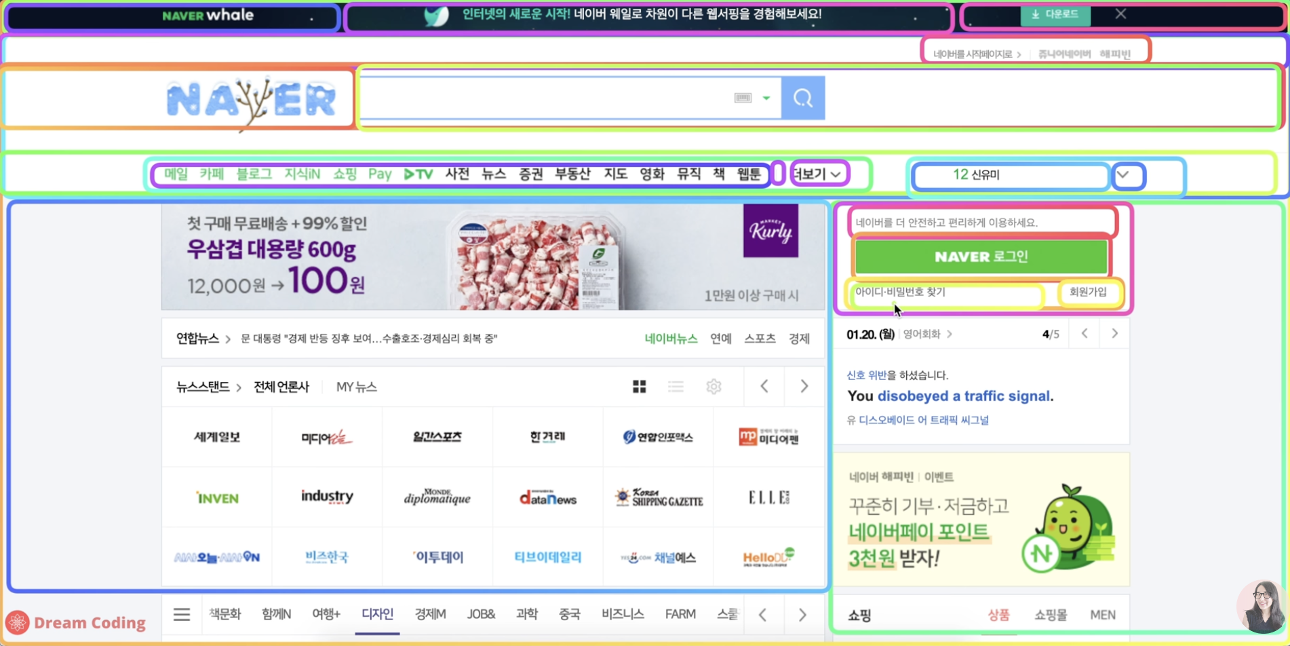Select the 디자인 topic tab
Screen dimensions: 1290x646
click(x=377, y=614)
